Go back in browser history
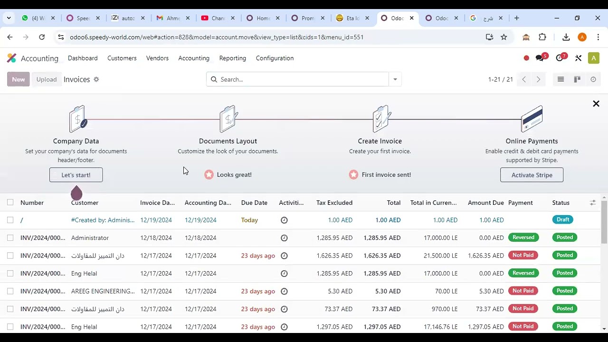 pyautogui.click(x=10, y=37)
